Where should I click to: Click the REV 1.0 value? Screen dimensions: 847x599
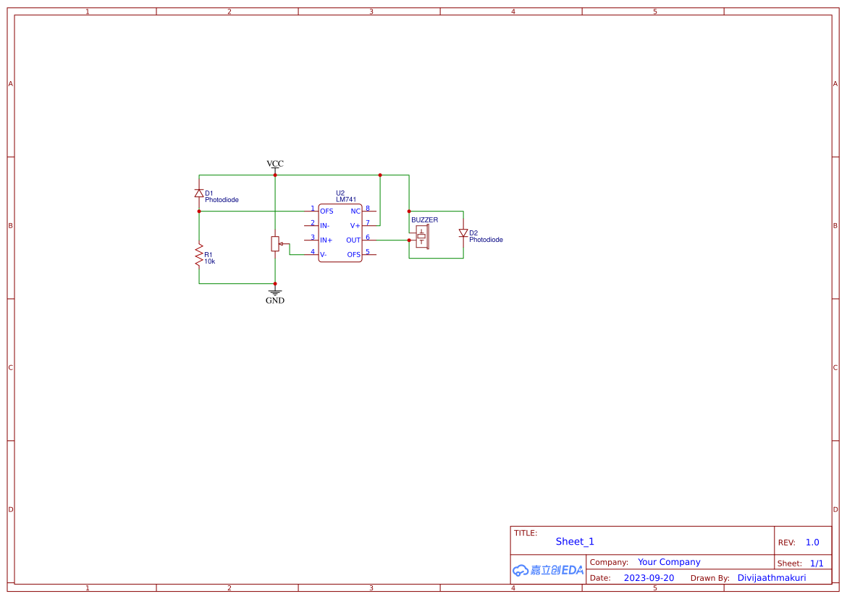(x=812, y=543)
